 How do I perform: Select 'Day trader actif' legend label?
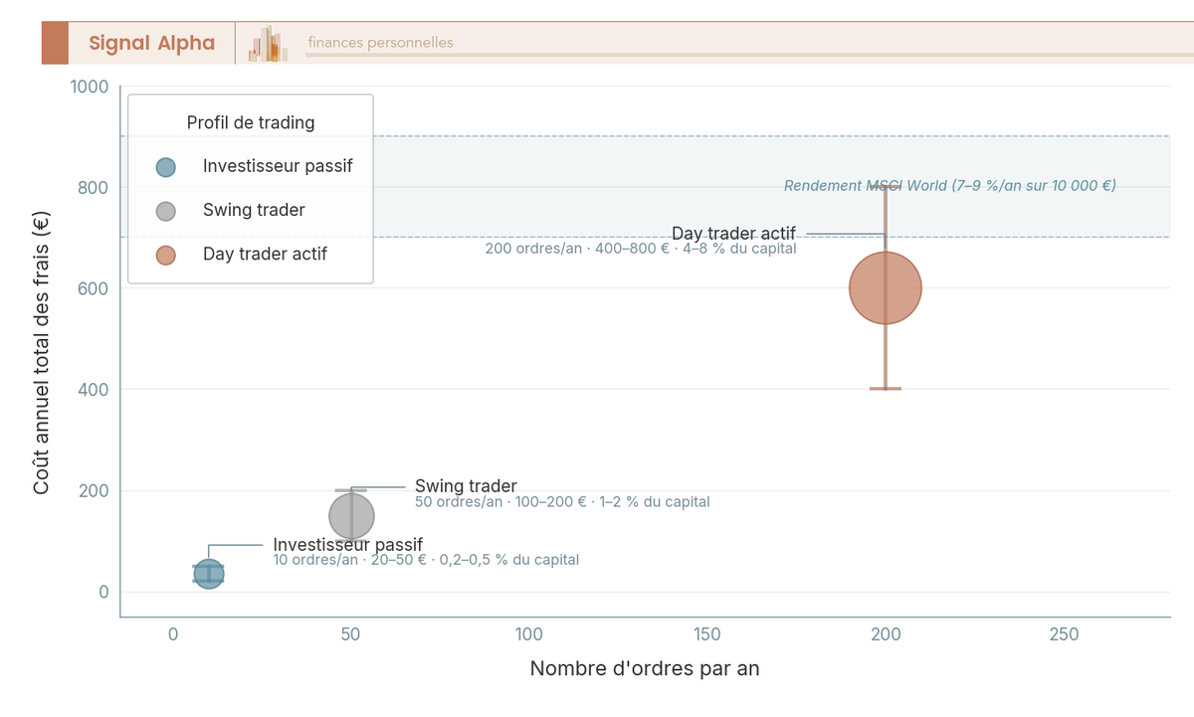(265, 254)
